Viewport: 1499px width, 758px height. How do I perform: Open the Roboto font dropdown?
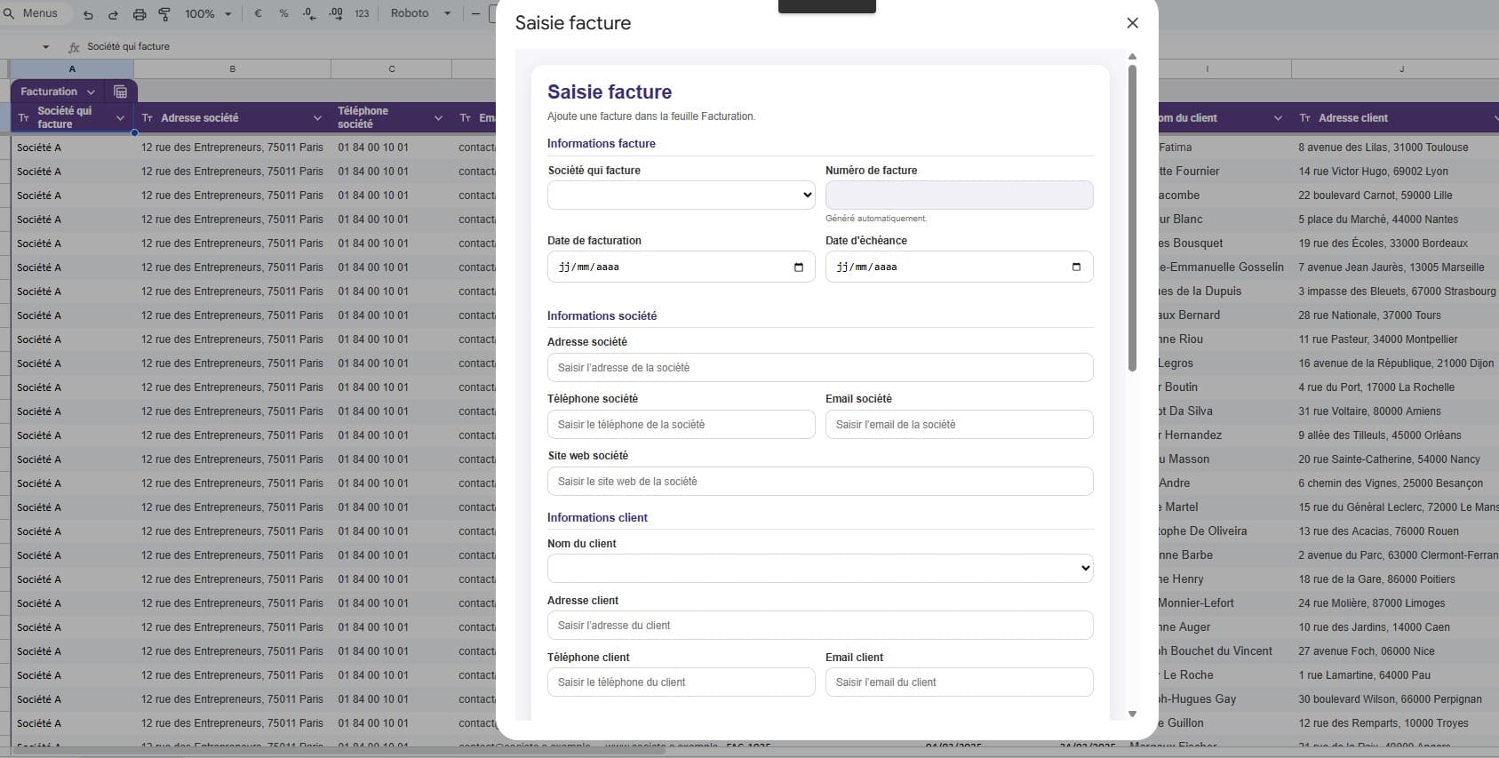[420, 14]
